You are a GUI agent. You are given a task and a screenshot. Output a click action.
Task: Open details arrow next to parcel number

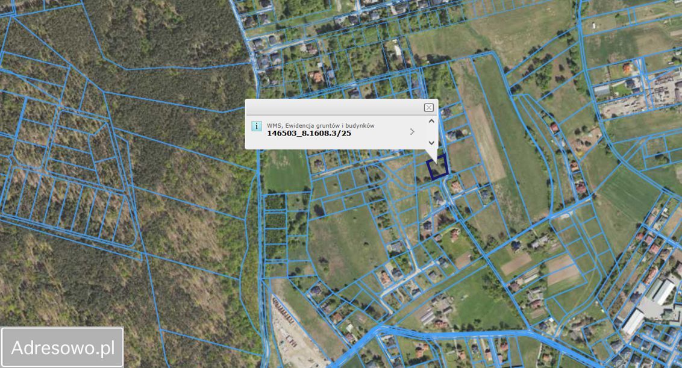point(412,131)
